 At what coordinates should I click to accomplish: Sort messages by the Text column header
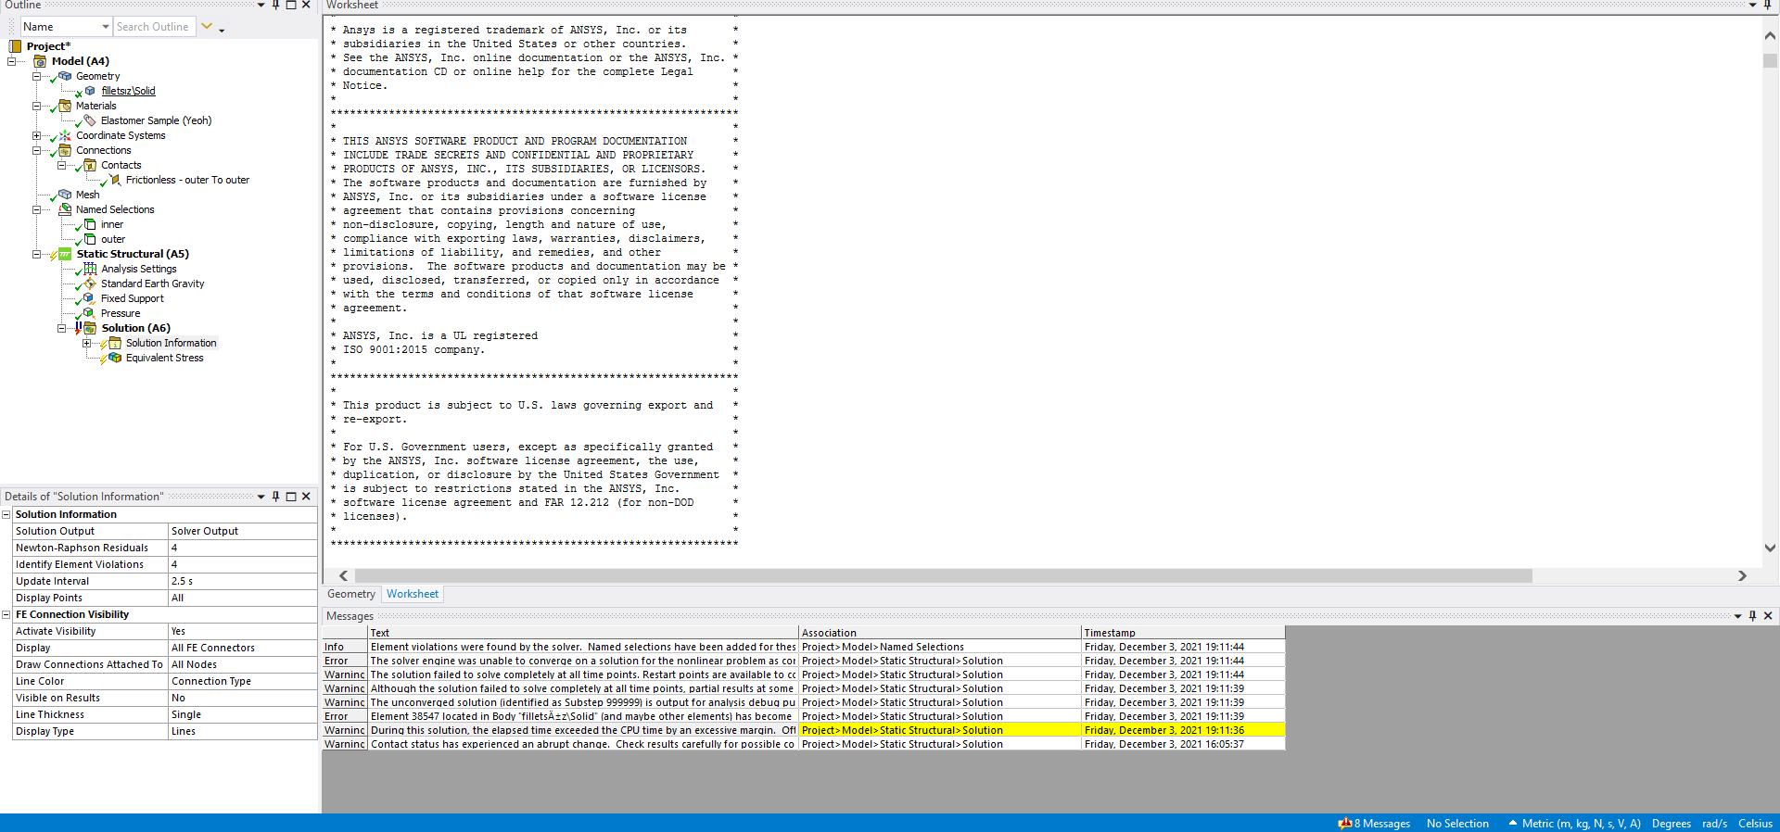[x=584, y=633]
